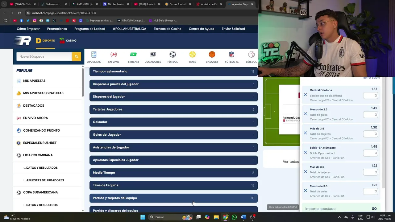Image resolution: width=395 pixels, height=222 pixels.
Task: Open the Facebook bookmark icon
Action: pos(21,21)
